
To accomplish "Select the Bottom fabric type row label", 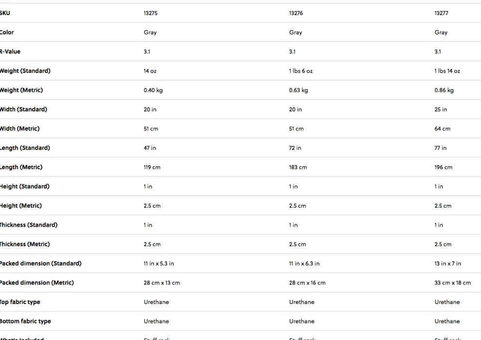I will (25, 322).
